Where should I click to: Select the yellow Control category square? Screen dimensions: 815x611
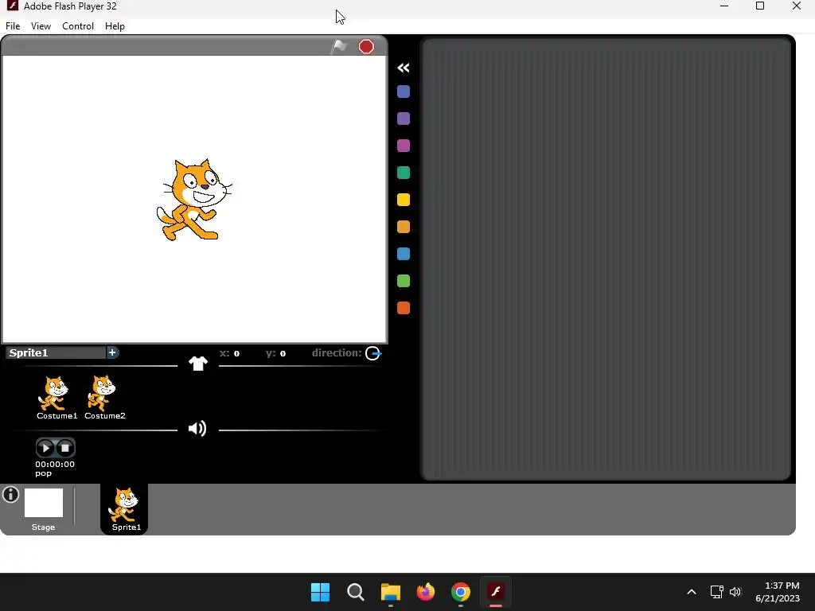404,200
